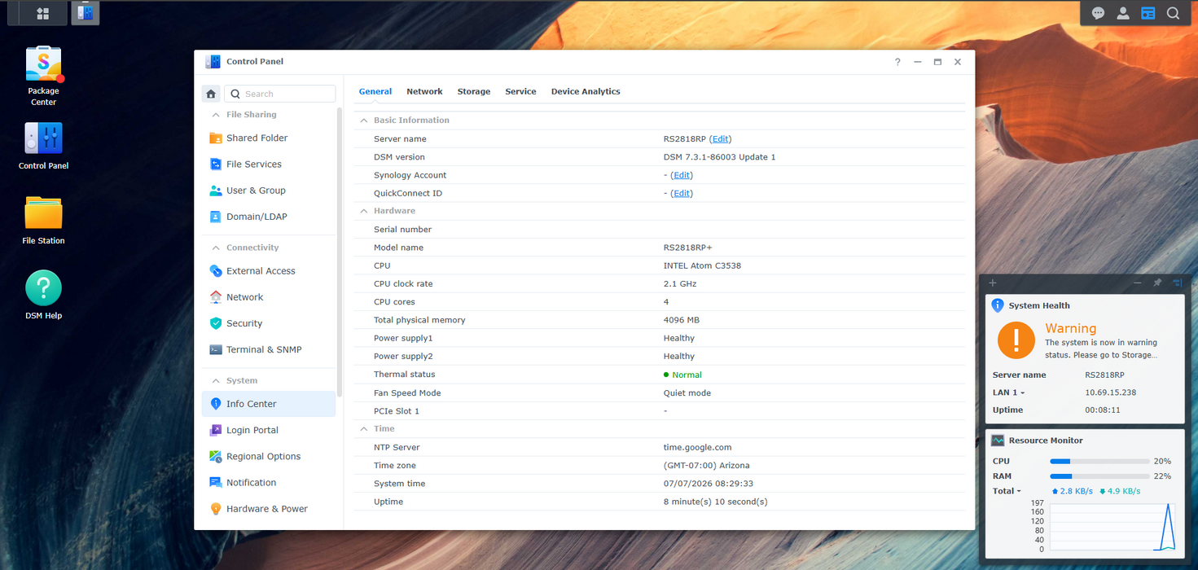Screen dimensions: 1198x570
Task: Open the notifications chat bubble icon
Action: [x=1098, y=13]
